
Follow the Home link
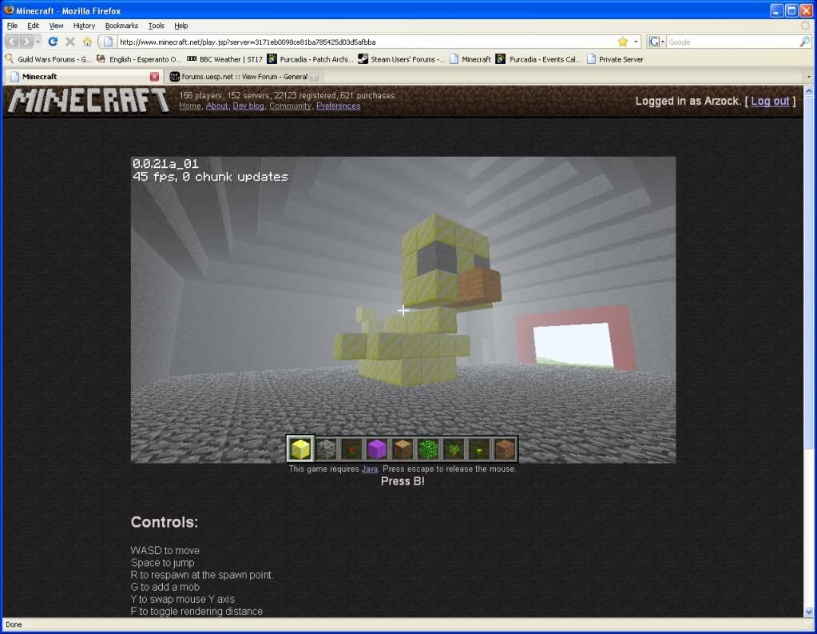tap(189, 106)
